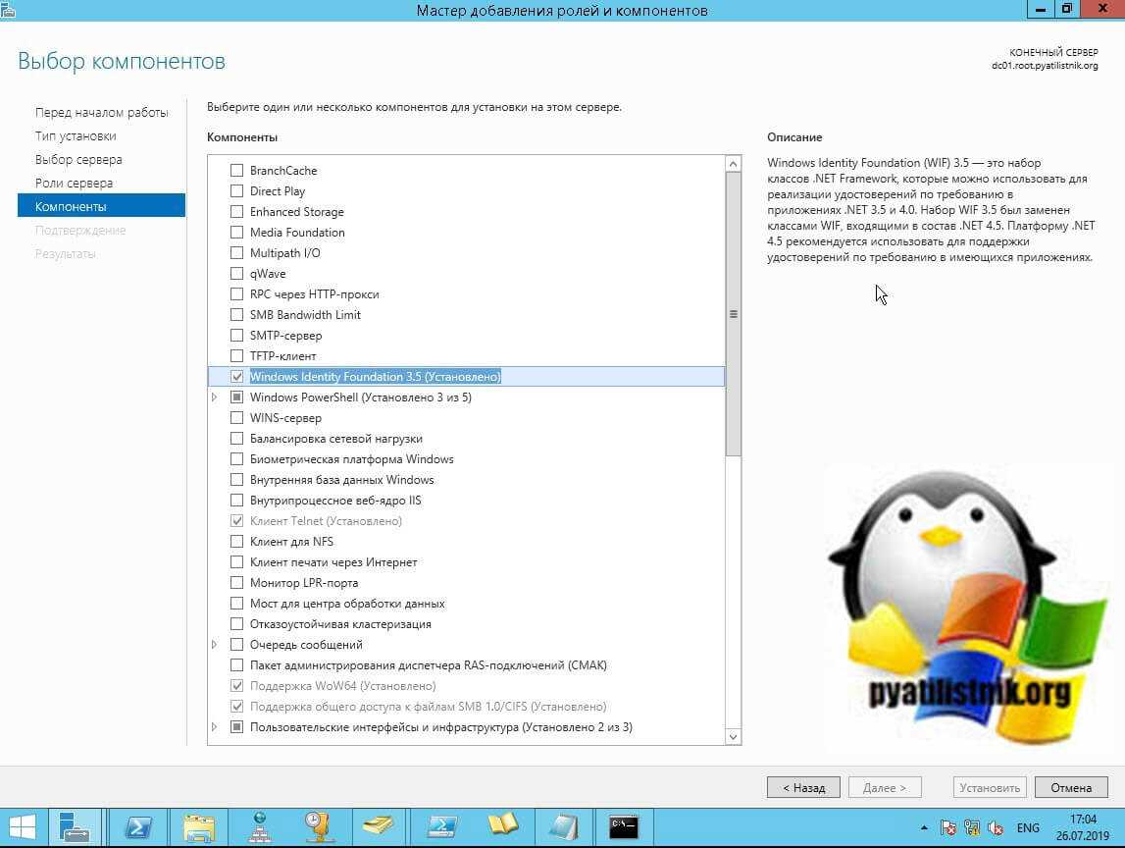Check the SMTP-сервер component
Screen dimensions: 1125x848
tap(236, 336)
